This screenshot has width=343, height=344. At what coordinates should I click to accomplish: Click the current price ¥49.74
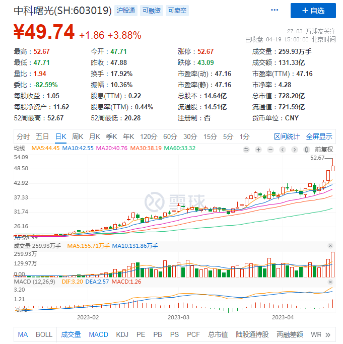pyautogui.click(x=44, y=32)
